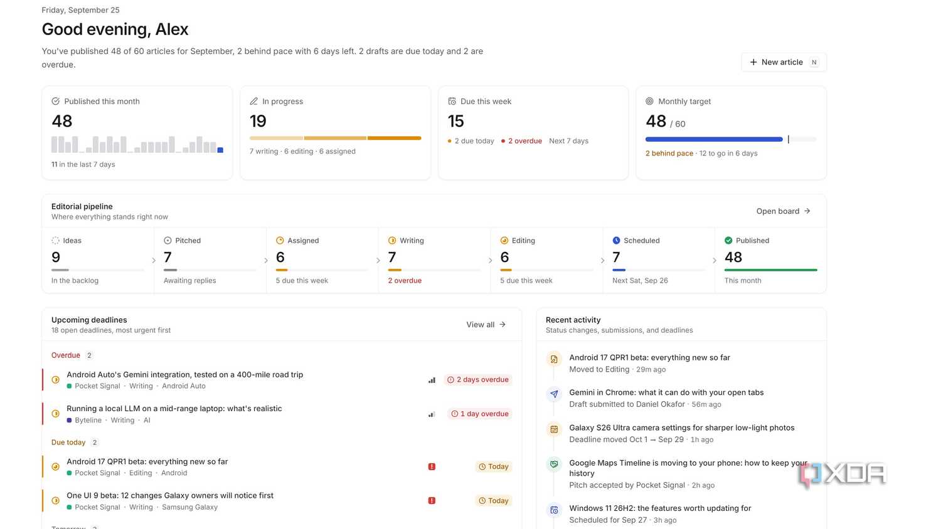Click the '2 days overdue' badge
926x529 pixels.
[x=478, y=380]
